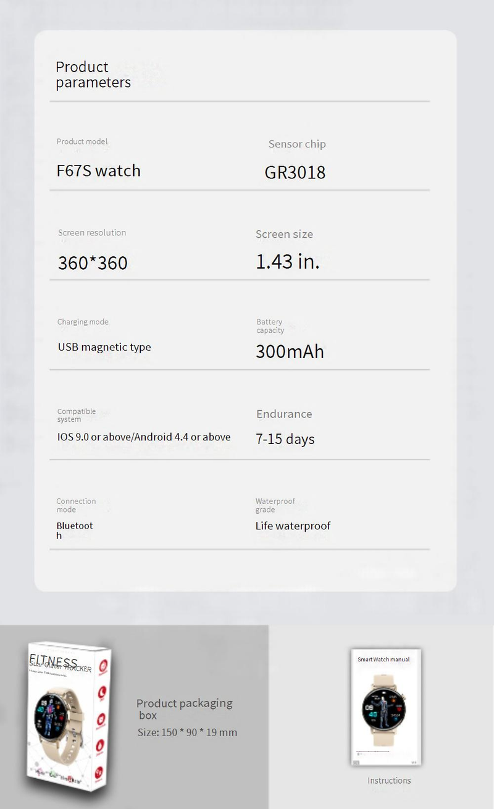The image size is (494, 809).
Task: Click the QR code on the manual cover
Action: (x=356, y=763)
